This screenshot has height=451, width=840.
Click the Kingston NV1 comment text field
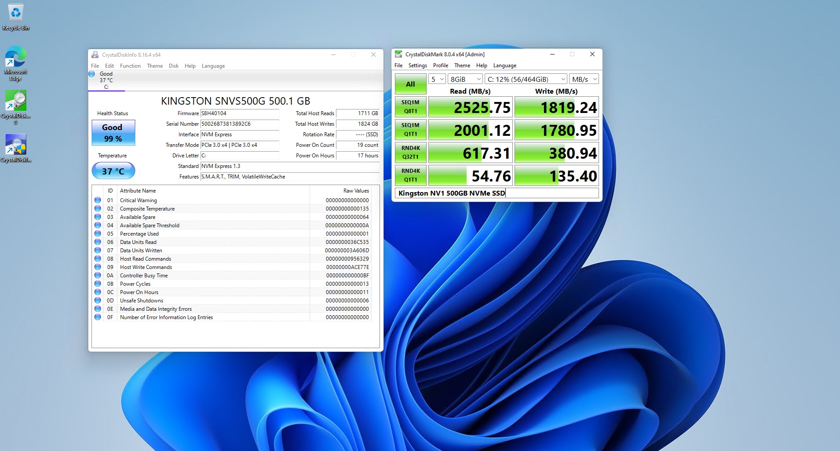point(496,193)
